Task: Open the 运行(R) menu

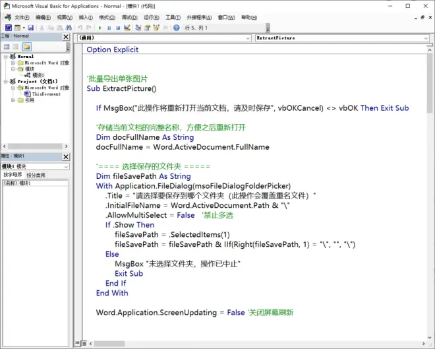Action: coord(152,18)
